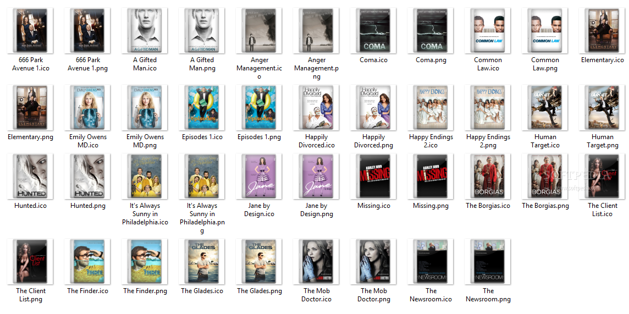Select the 666 Park Avenue 1.png icon
Screen dimensions: 629x314
(x=87, y=30)
